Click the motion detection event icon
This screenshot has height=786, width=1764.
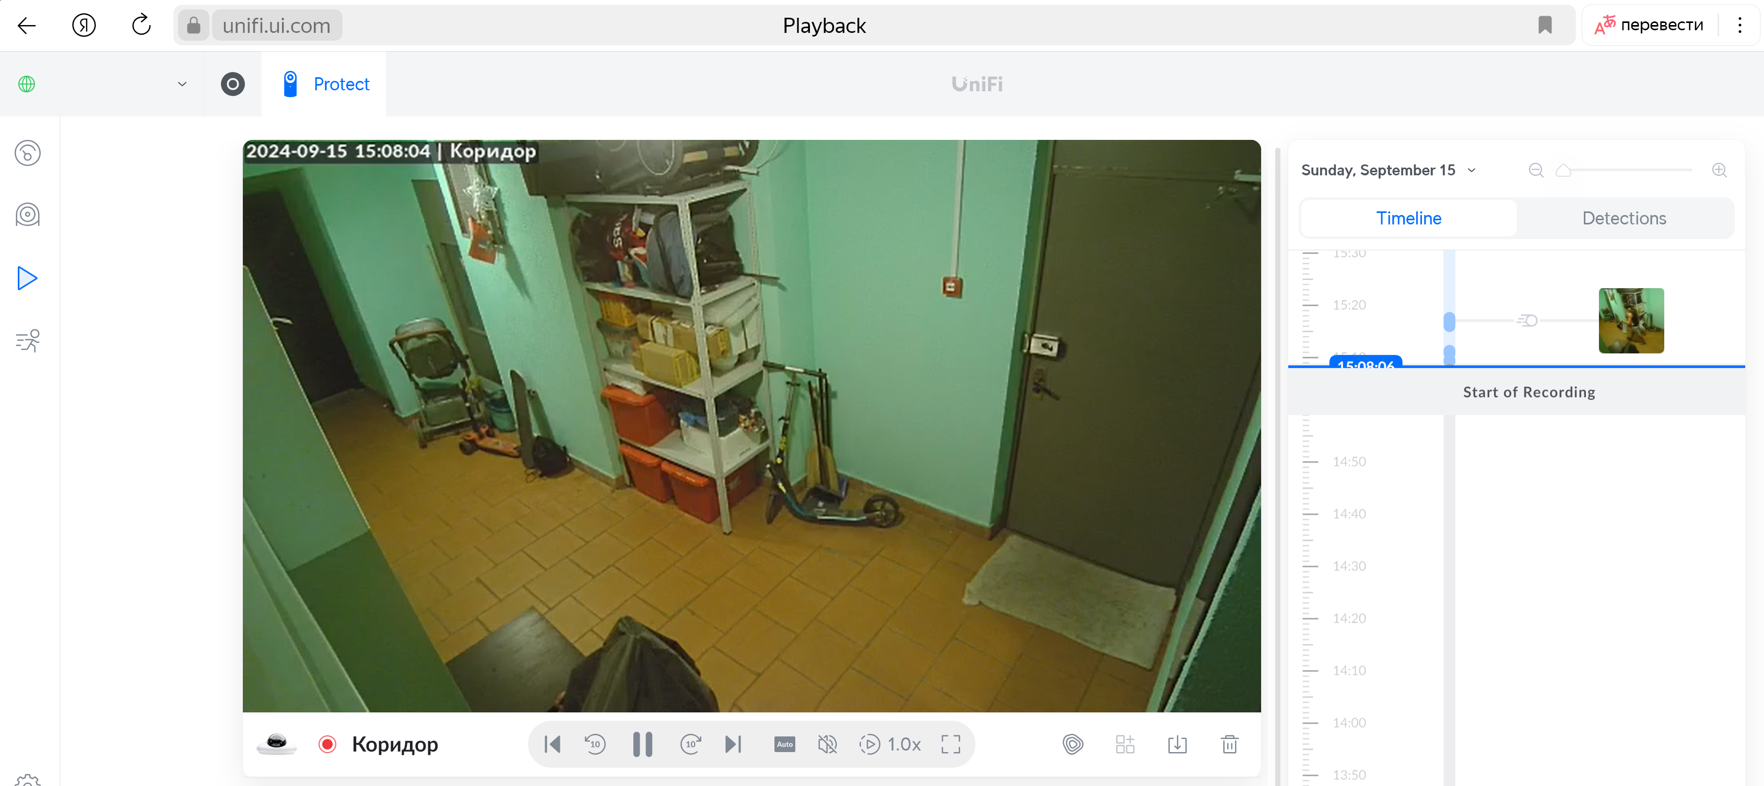[x=1527, y=320]
